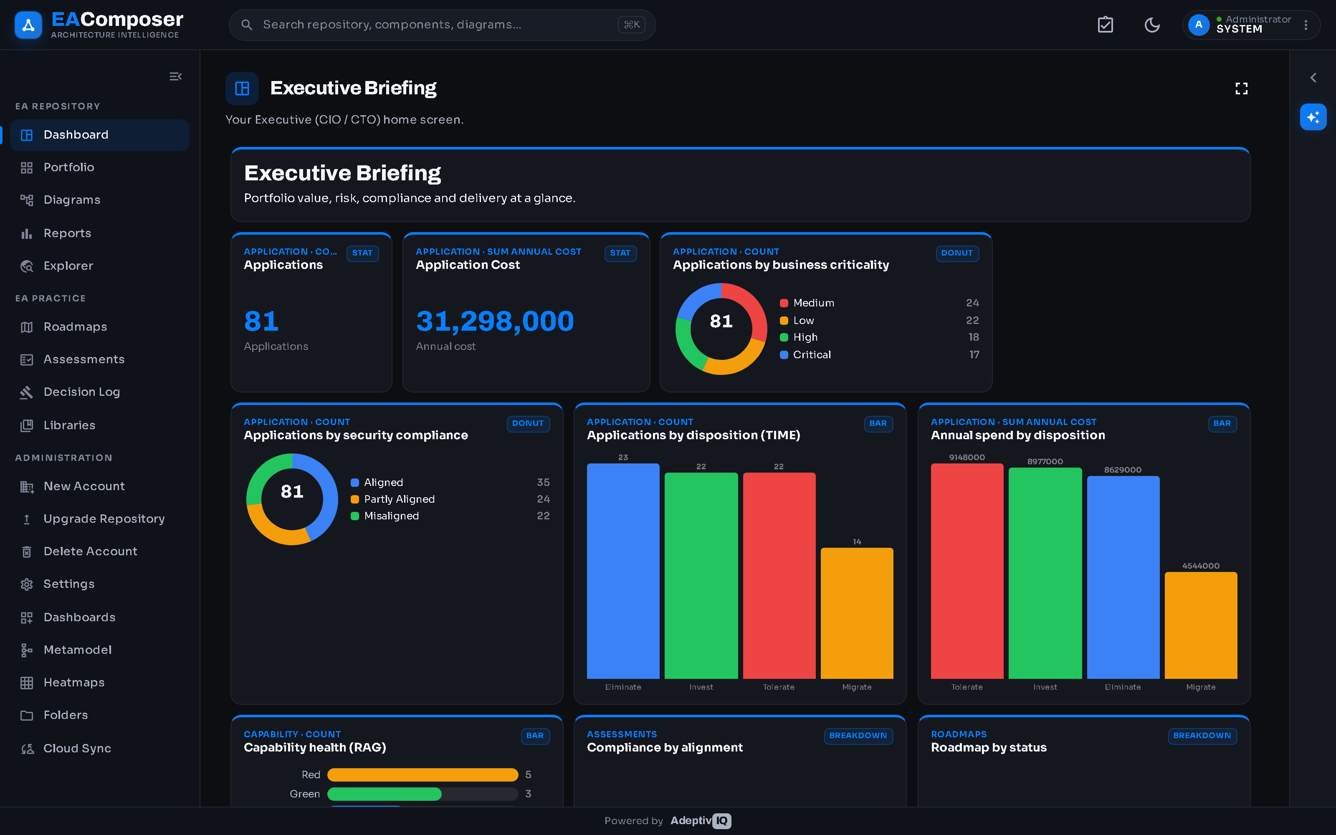
Task: Click the Partly Aligned legend entry
Action: (x=450, y=499)
